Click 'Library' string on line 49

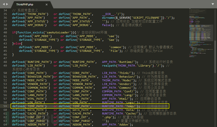(144, 66)
